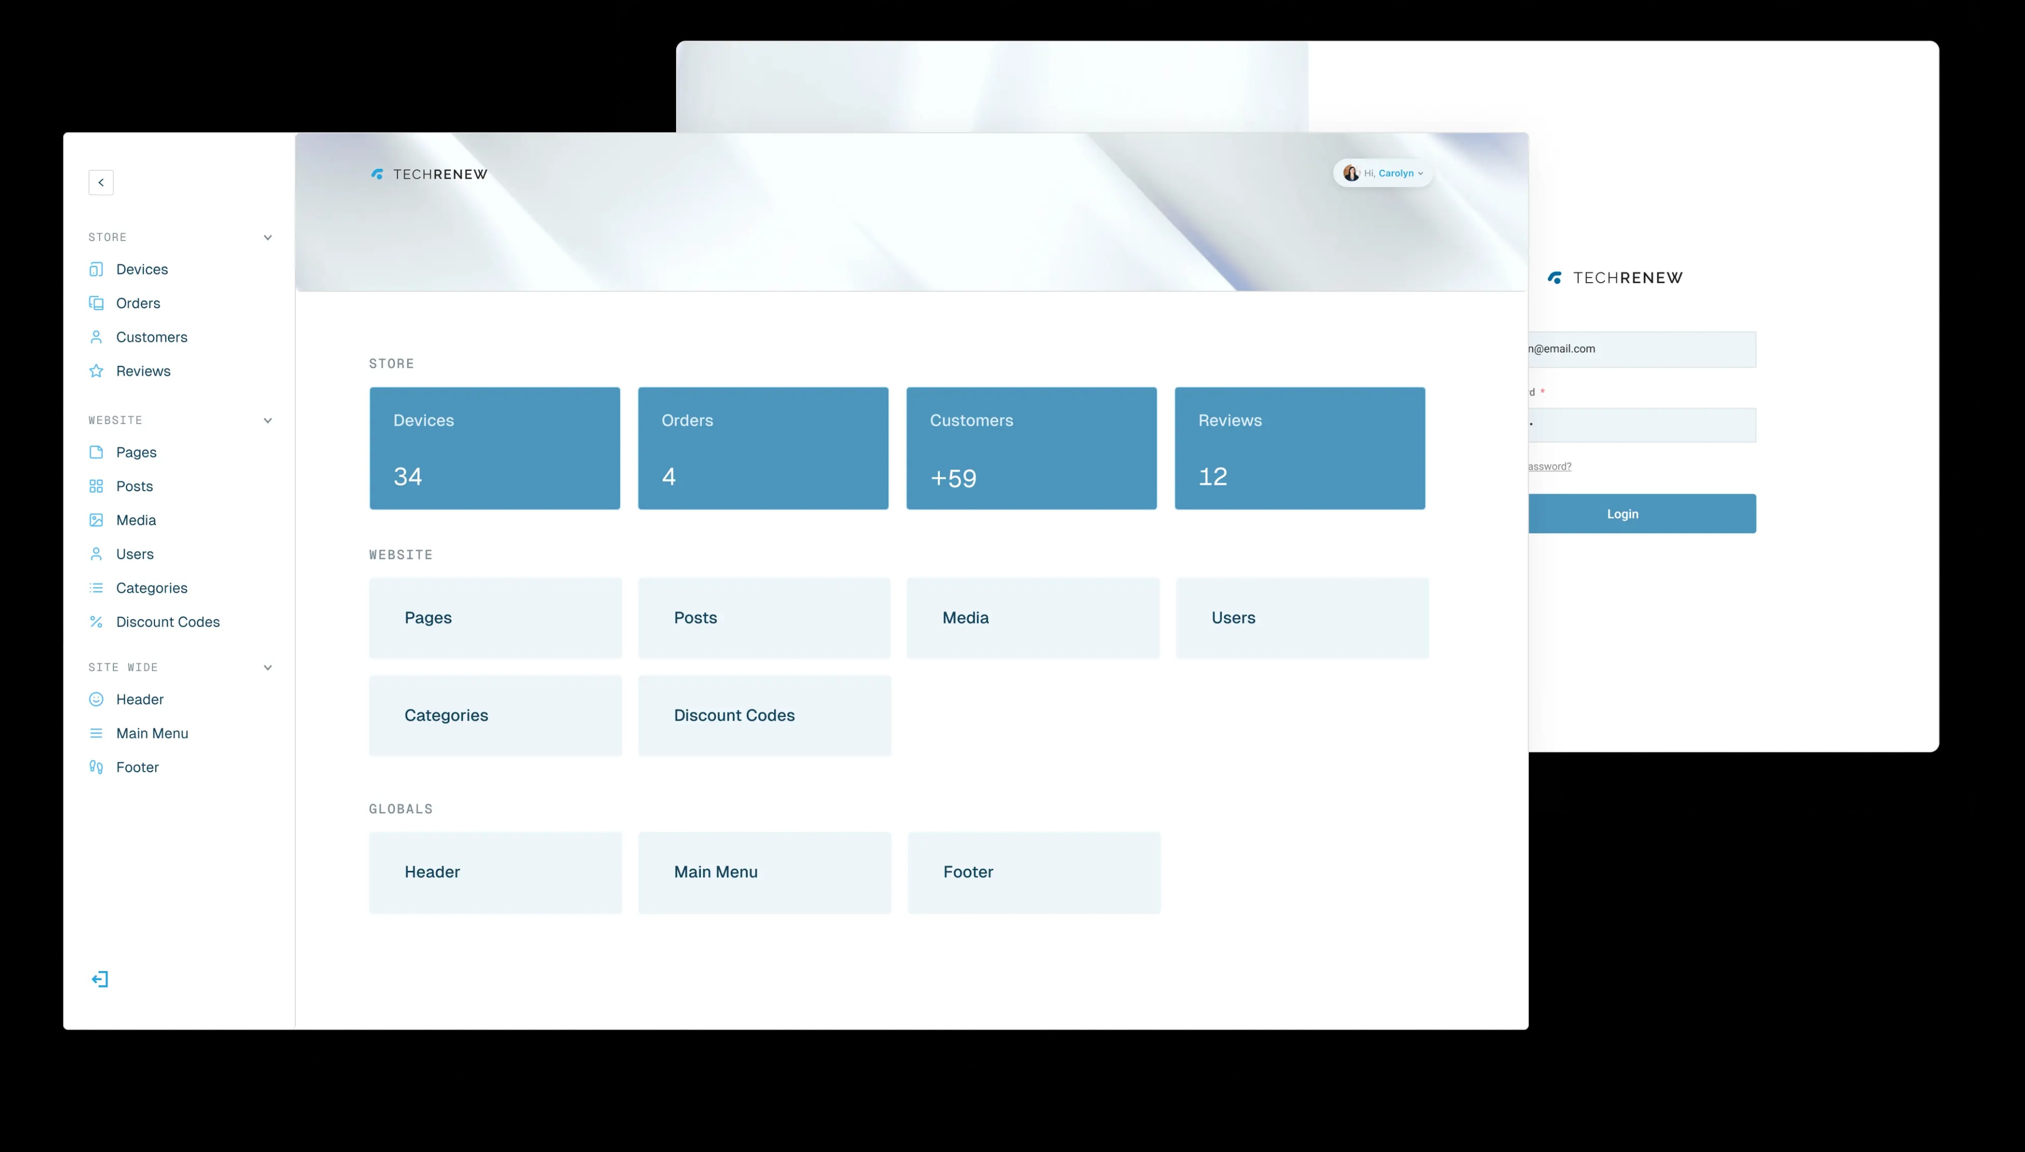
Task: Click the Reviews icon in sidebar
Action: [x=98, y=370]
